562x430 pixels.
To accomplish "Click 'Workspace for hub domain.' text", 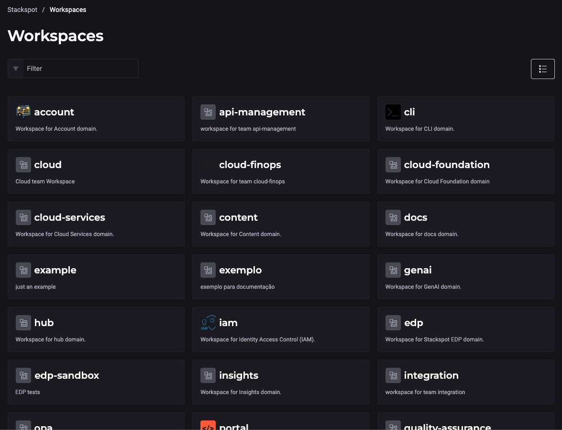I will click(51, 339).
